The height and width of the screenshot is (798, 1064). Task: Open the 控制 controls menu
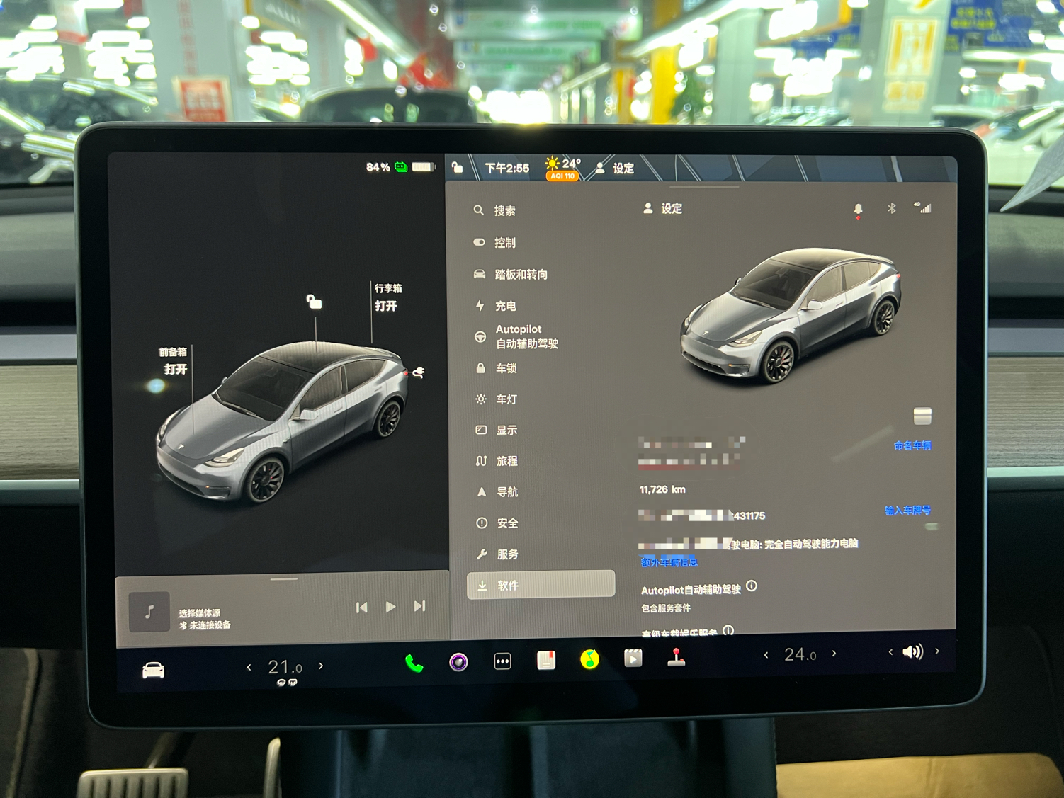(x=494, y=242)
